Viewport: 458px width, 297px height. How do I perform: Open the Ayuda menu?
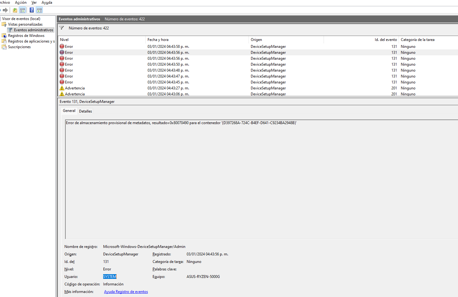click(47, 3)
